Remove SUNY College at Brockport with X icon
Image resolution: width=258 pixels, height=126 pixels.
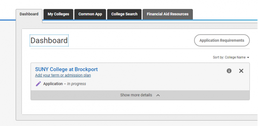(241, 71)
